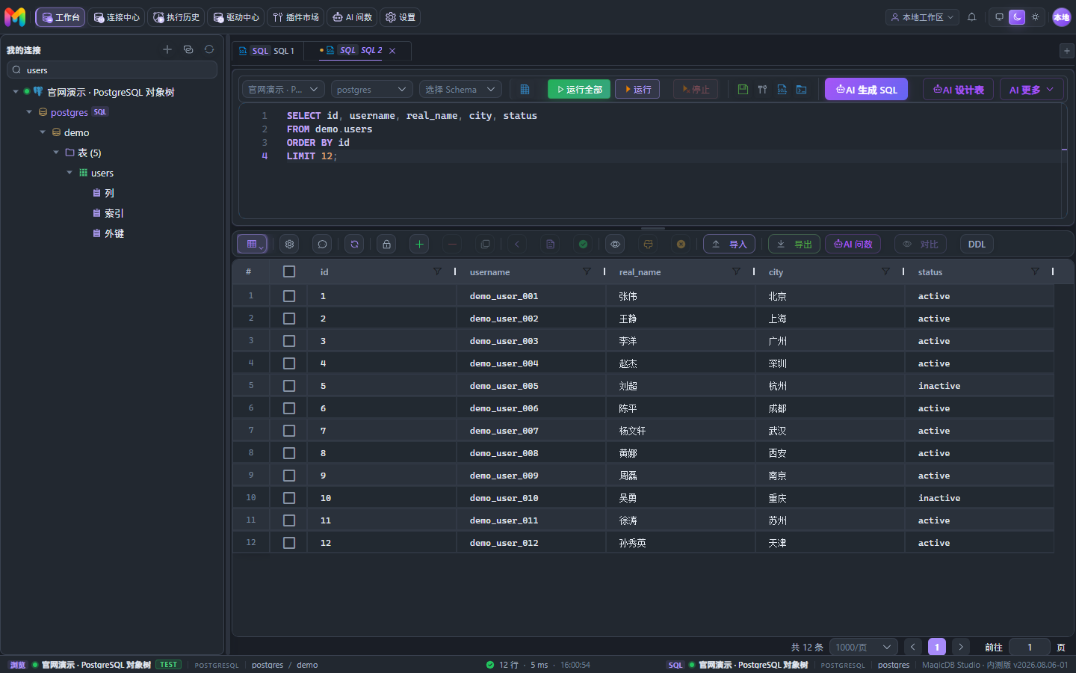Open the postgres database dropdown

(x=371, y=90)
